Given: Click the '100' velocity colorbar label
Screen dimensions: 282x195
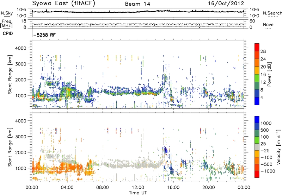Looking at the screenshot, I should click(265, 137).
